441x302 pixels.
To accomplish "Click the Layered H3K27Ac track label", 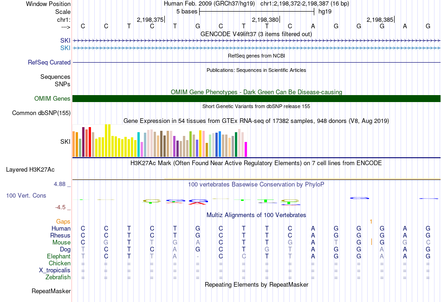I will [x=30, y=170].
